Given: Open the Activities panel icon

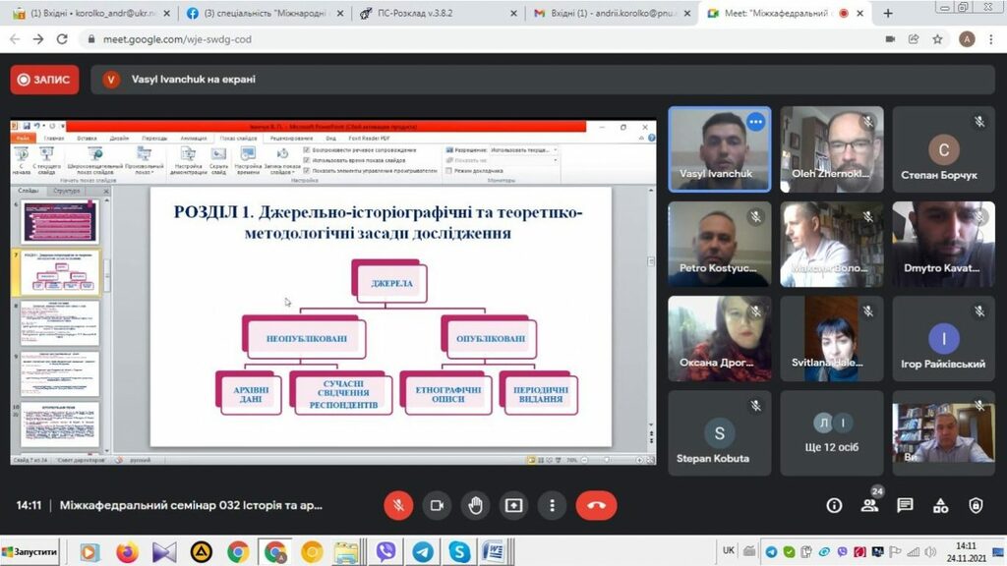Looking at the screenshot, I should [x=940, y=505].
